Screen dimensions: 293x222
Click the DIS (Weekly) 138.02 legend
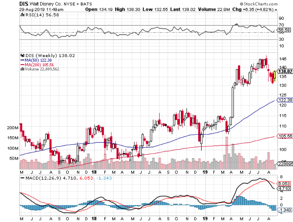[50, 56]
